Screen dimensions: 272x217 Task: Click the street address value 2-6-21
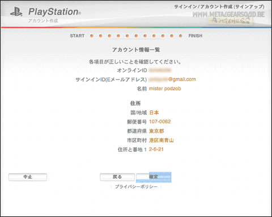coord(156,150)
